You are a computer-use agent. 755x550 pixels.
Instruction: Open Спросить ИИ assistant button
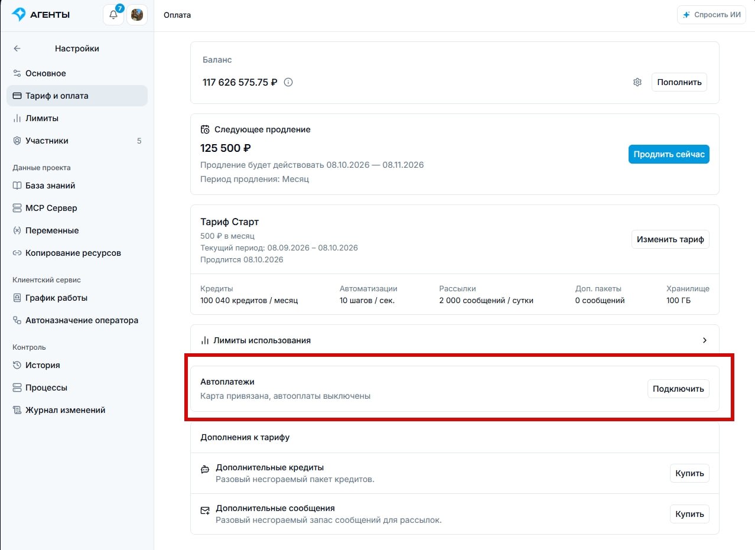tap(712, 15)
